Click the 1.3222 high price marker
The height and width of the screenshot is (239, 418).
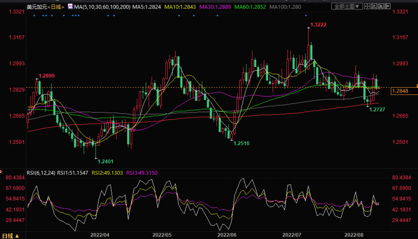(x=318, y=25)
